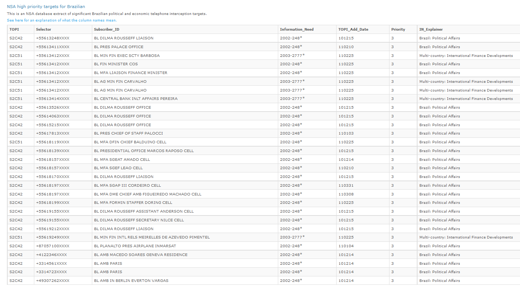Click the 'BL PRES PALACE OFFICE' cell
520x287 pixels.
[x=185, y=47]
